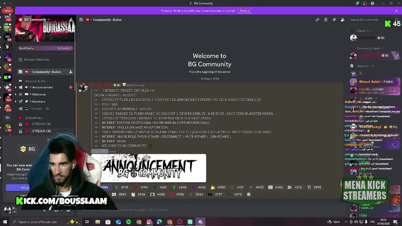The width and height of the screenshot is (402, 226).
Task: Click the 18+ 4088 reaction
Action: [x=157, y=194]
